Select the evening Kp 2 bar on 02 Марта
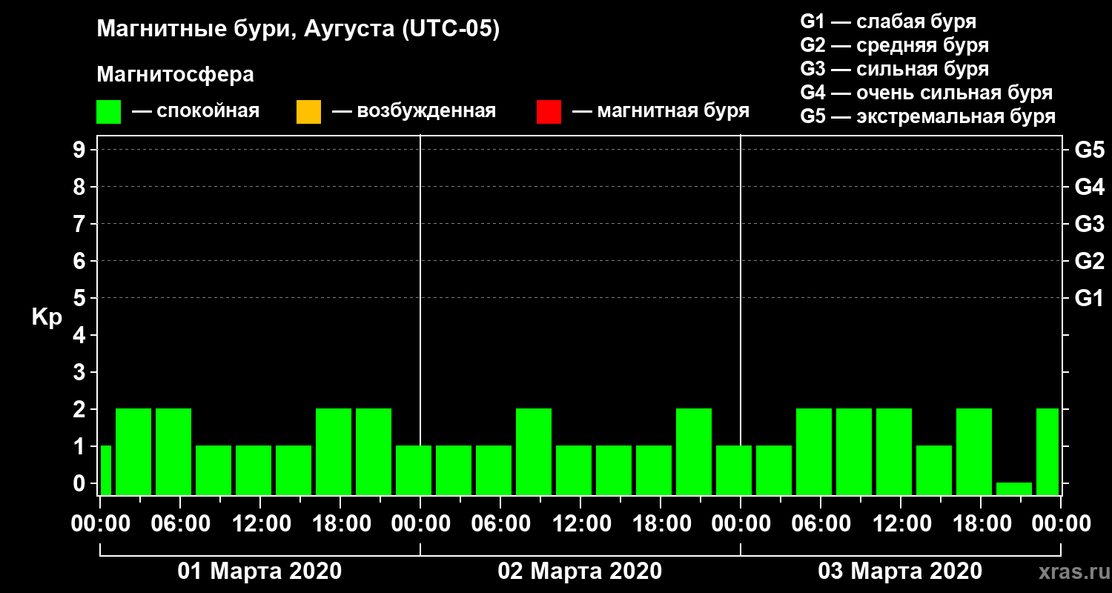The image size is (1112, 593). (694, 451)
